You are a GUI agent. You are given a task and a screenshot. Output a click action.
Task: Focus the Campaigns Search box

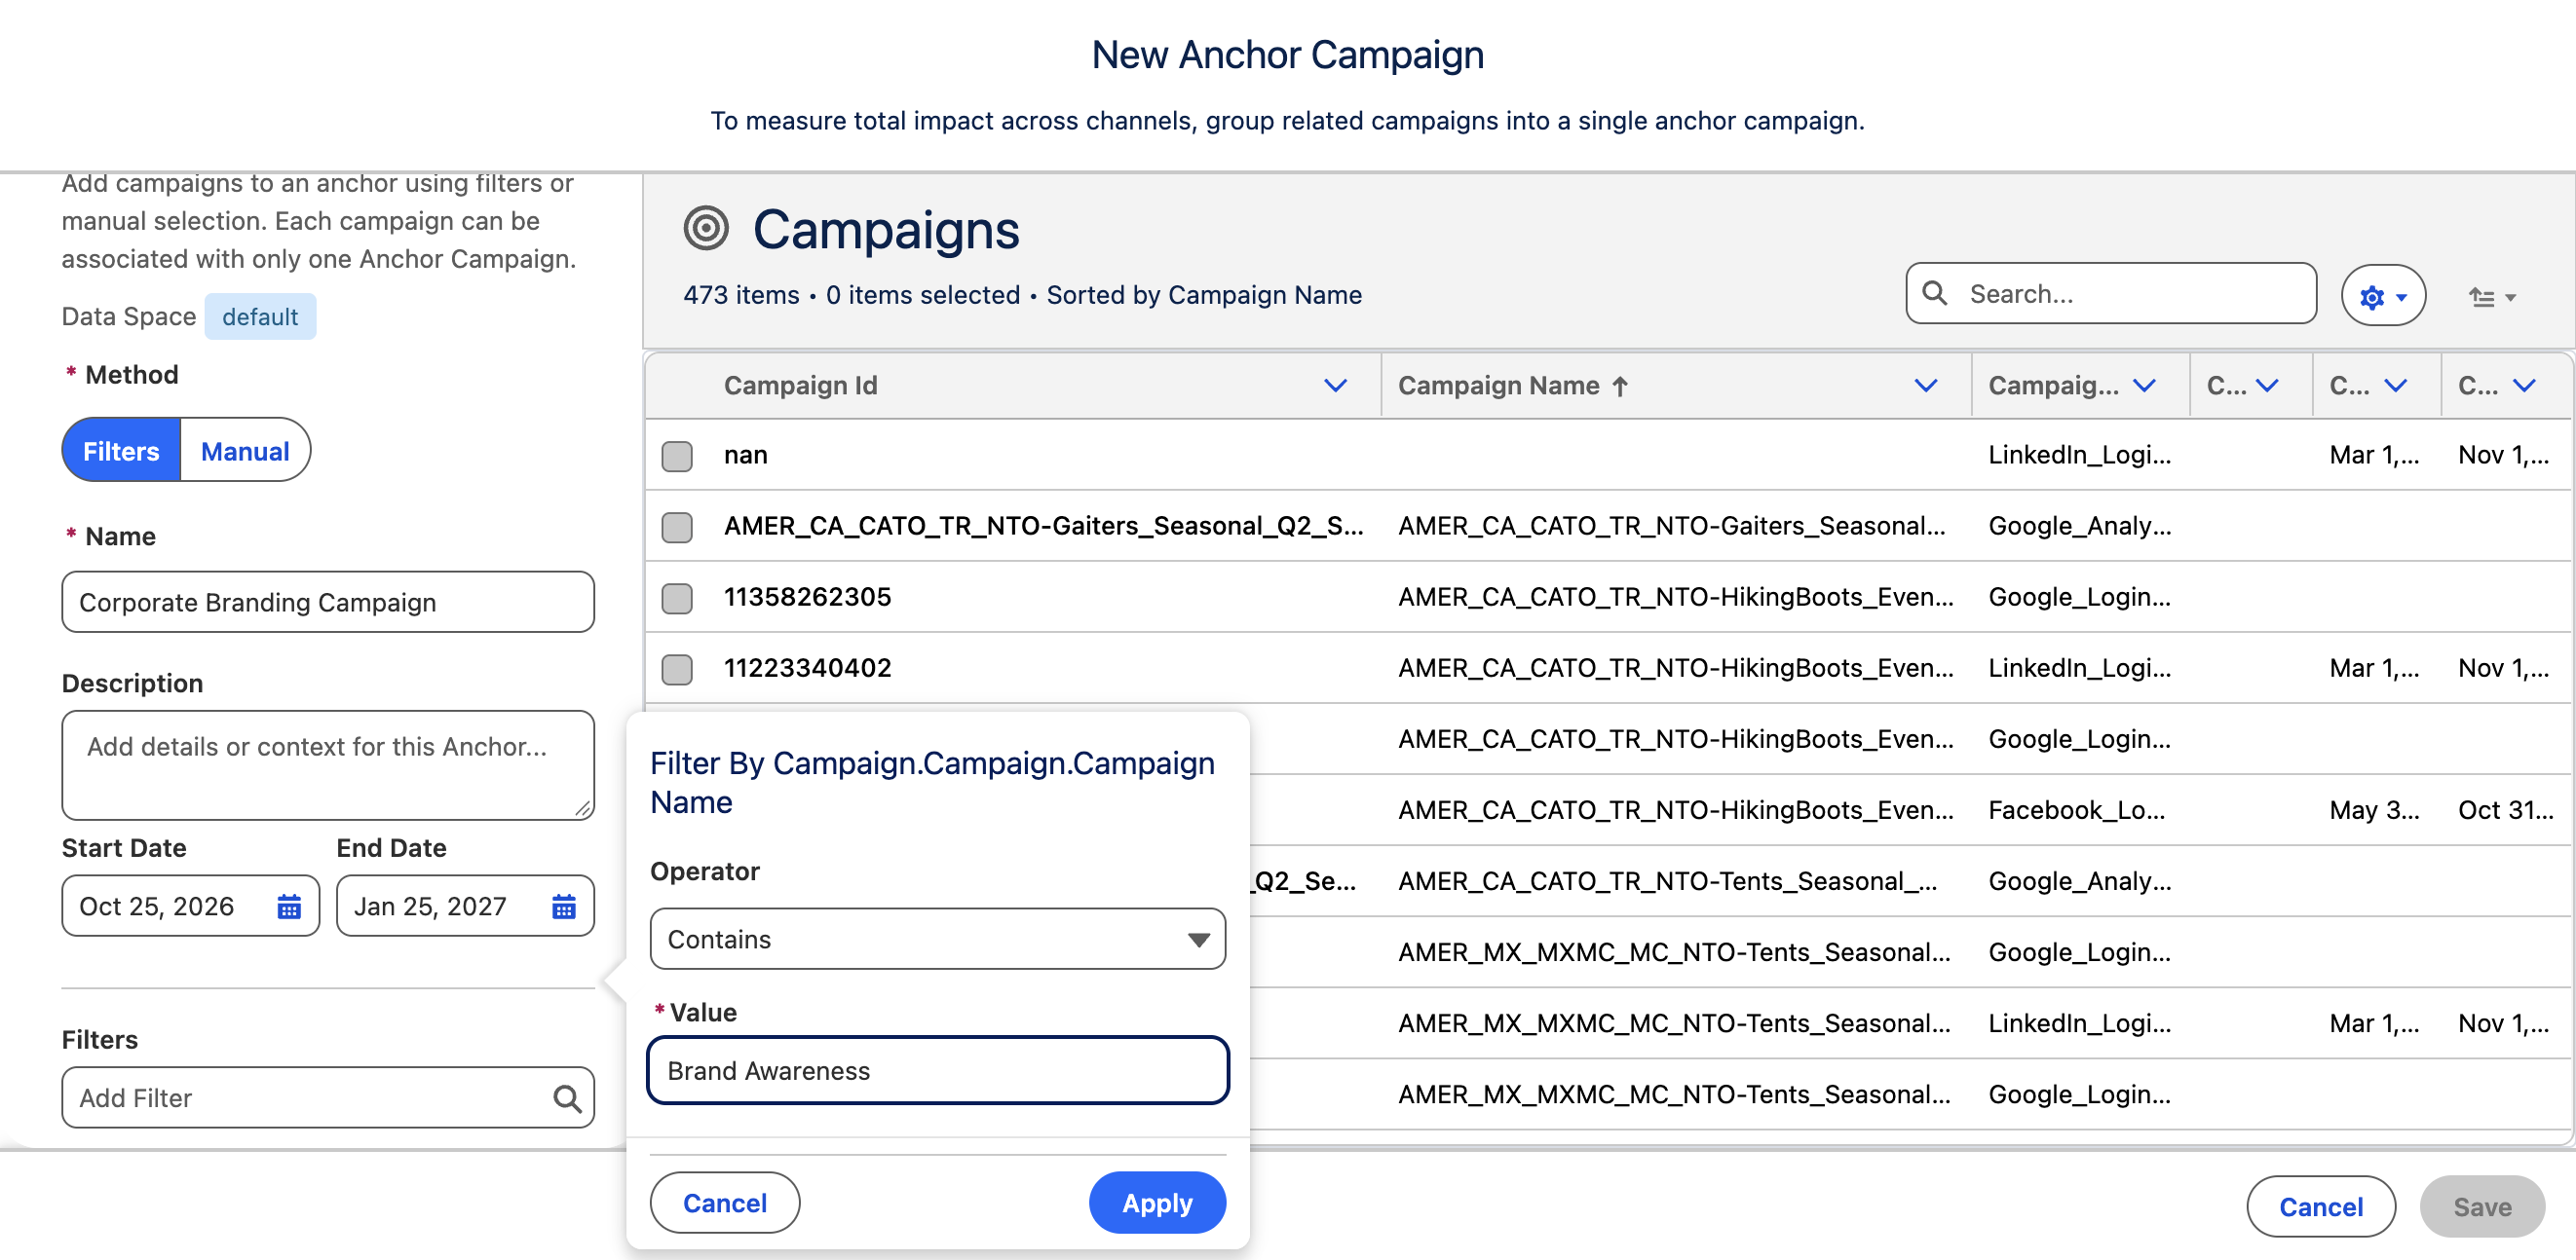coord(2111,294)
